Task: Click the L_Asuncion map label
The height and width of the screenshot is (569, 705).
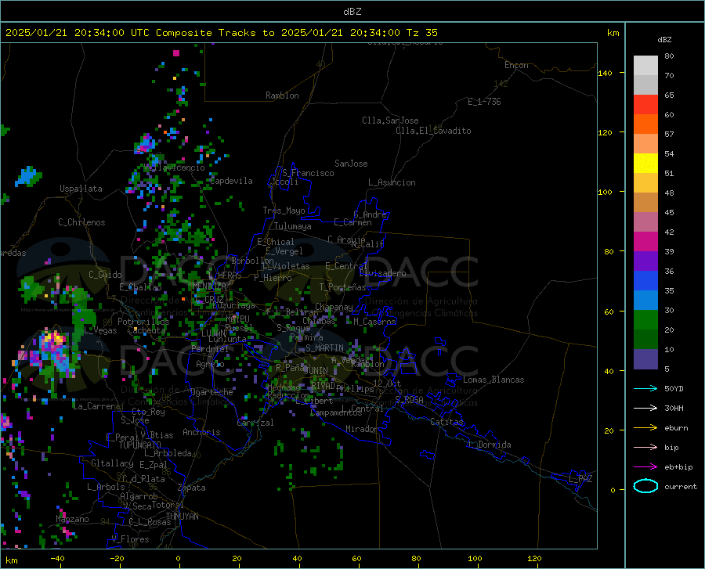Action: [392, 182]
